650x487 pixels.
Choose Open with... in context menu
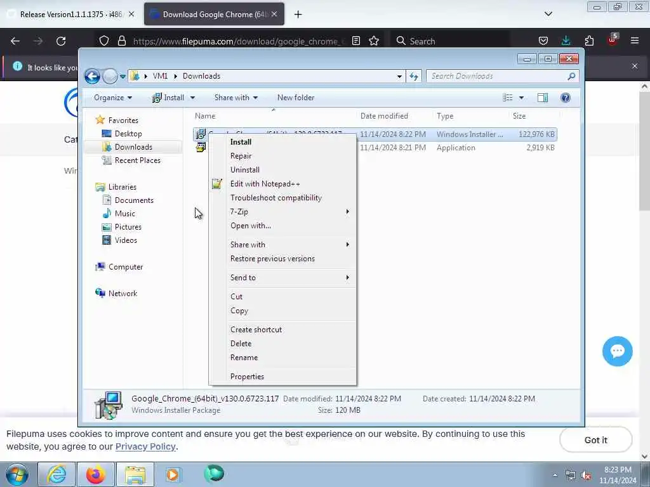(282, 226)
